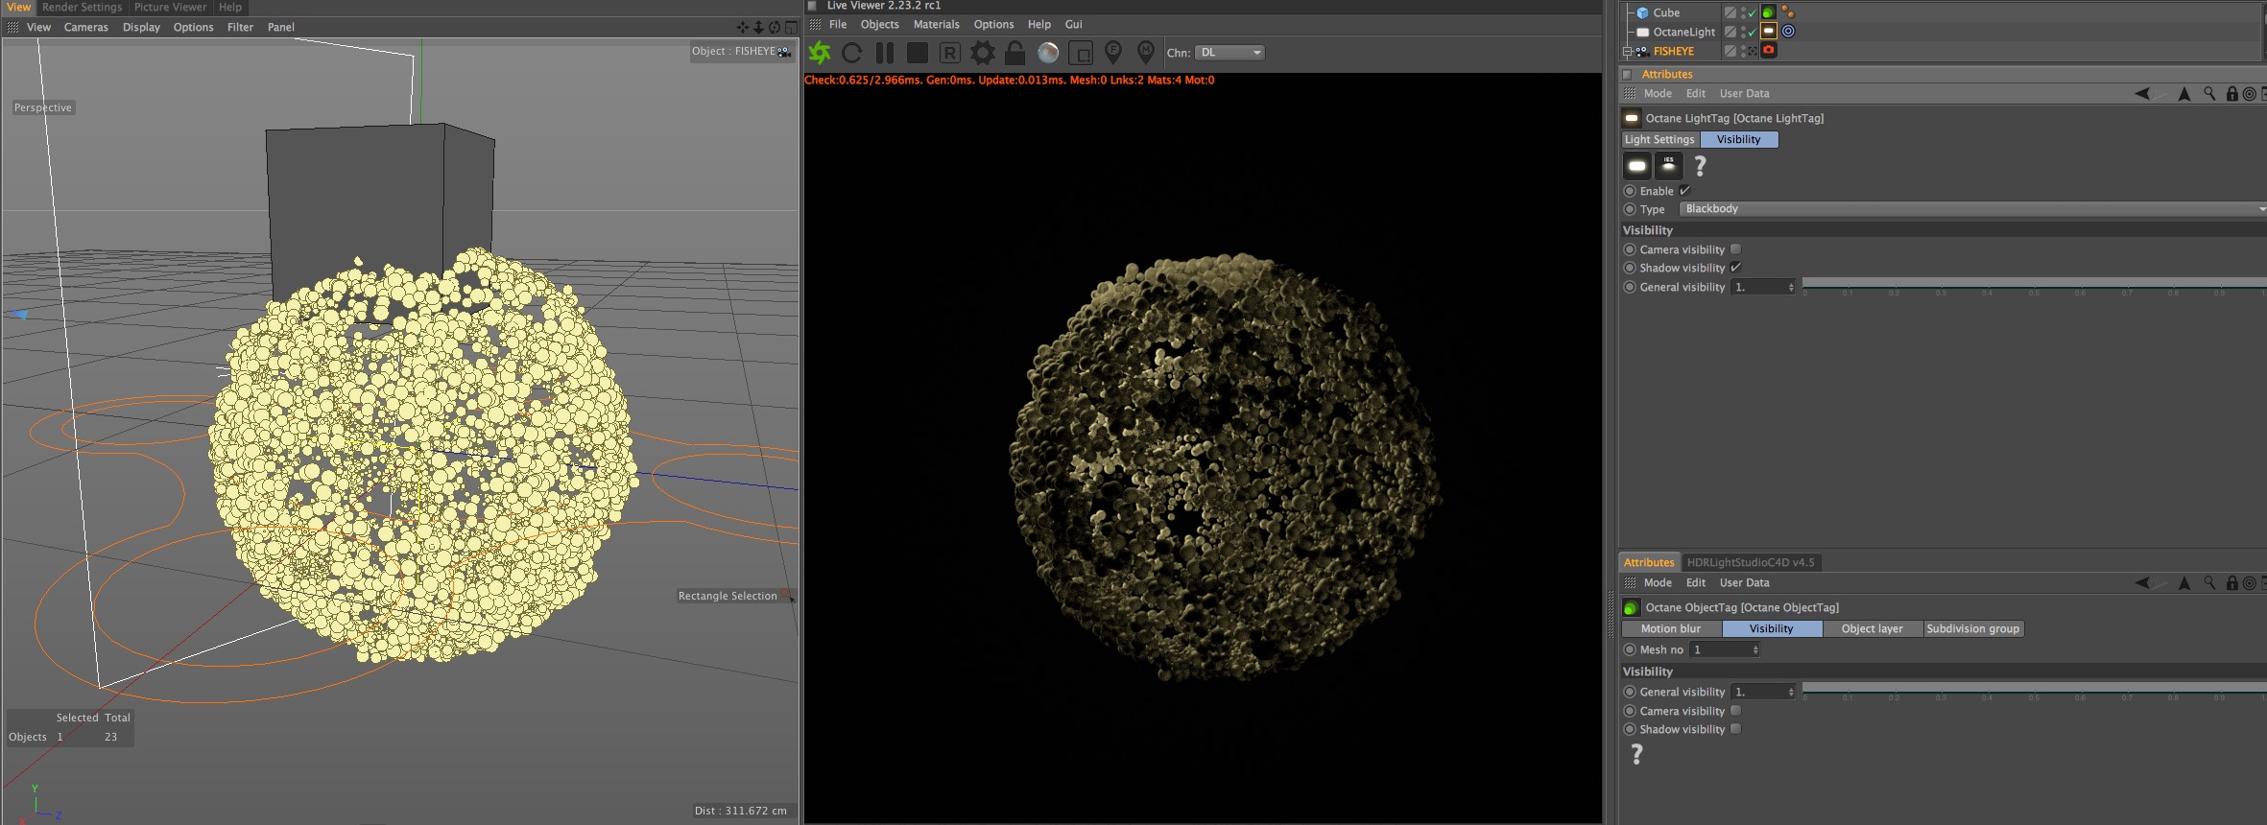
Task: Click the green Octane send-scene icon
Action: pos(820,53)
